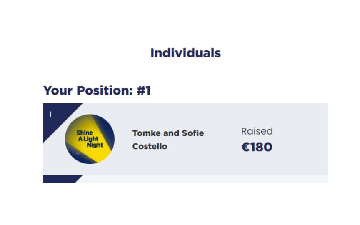Viewport: 360px width, 225px height.
Task: Click the word Night in the logo
Action: [95, 145]
